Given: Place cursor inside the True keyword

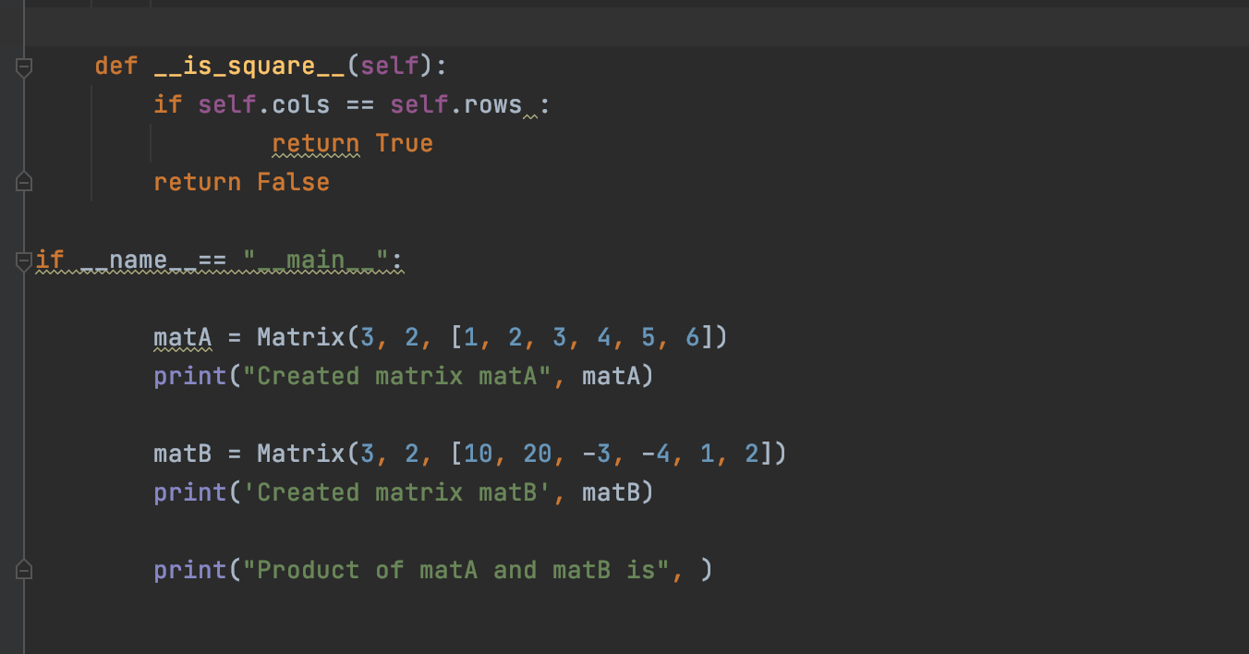Looking at the screenshot, I should [x=405, y=142].
